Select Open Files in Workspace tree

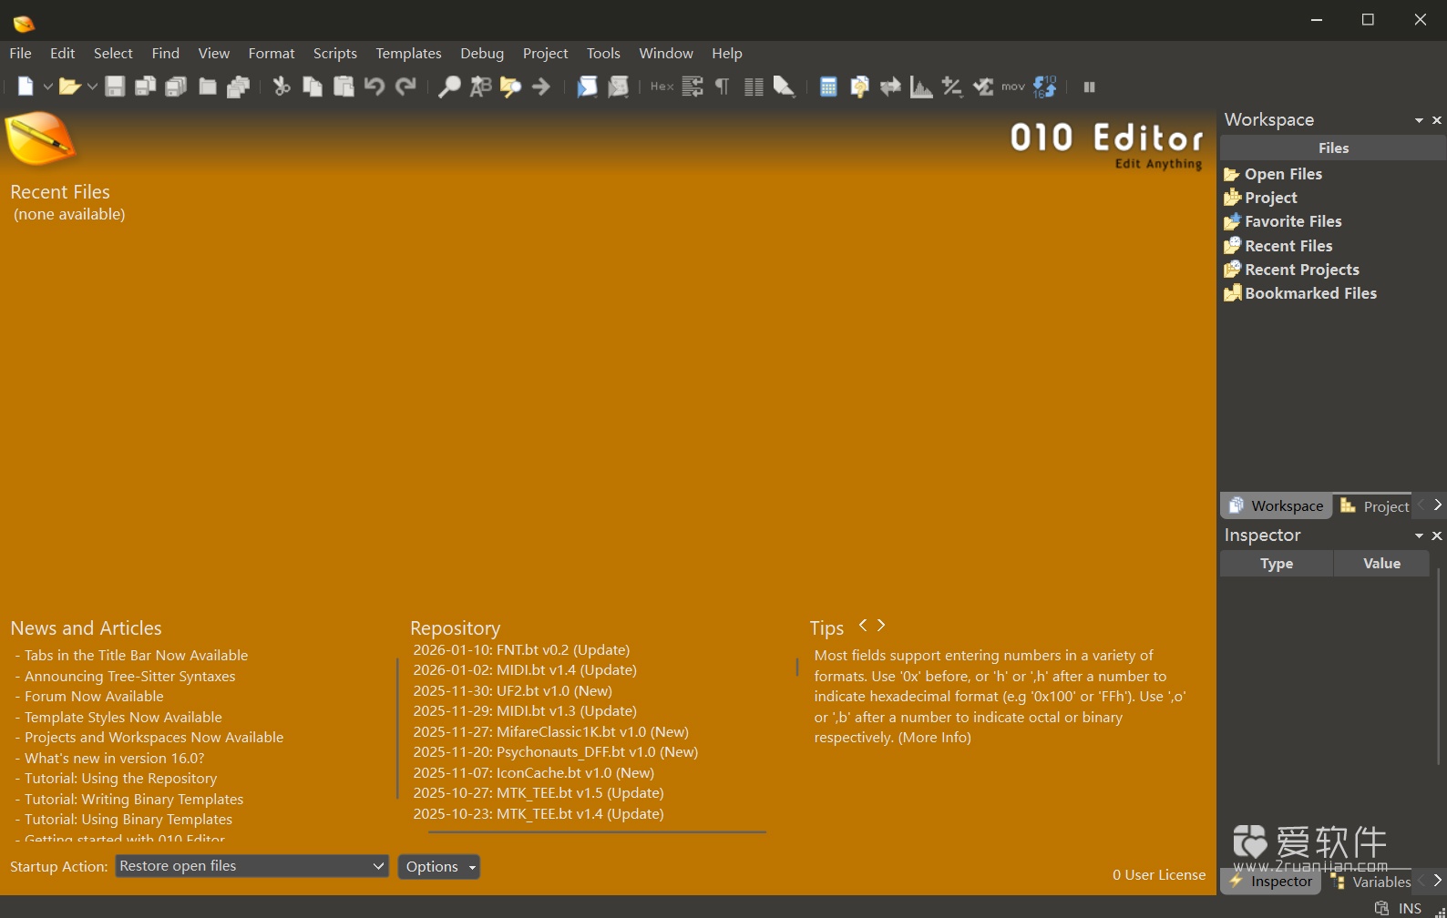pyautogui.click(x=1283, y=174)
